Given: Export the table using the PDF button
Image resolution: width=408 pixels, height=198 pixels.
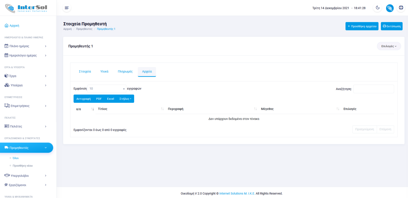Looking at the screenshot, I should tap(99, 99).
